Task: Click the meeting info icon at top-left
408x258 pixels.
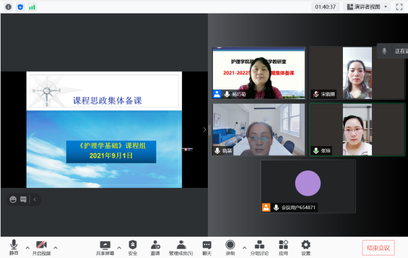Action: 8,6
